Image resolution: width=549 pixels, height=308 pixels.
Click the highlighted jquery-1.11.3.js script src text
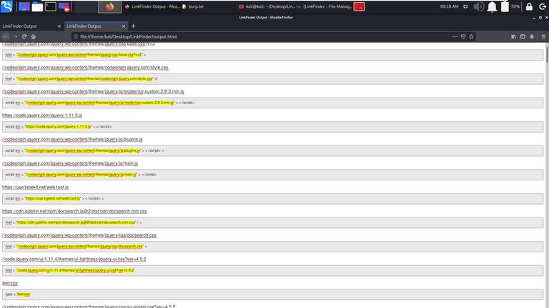tap(59, 127)
